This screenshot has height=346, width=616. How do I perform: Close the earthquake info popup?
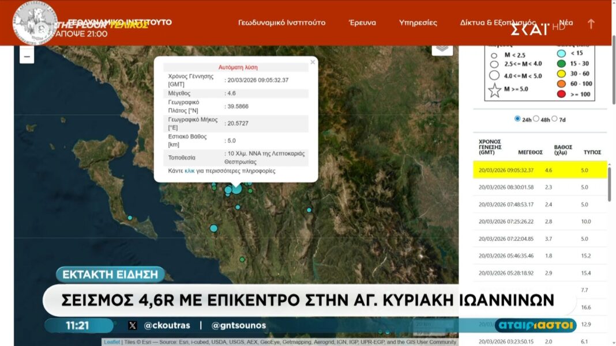pyautogui.click(x=313, y=62)
